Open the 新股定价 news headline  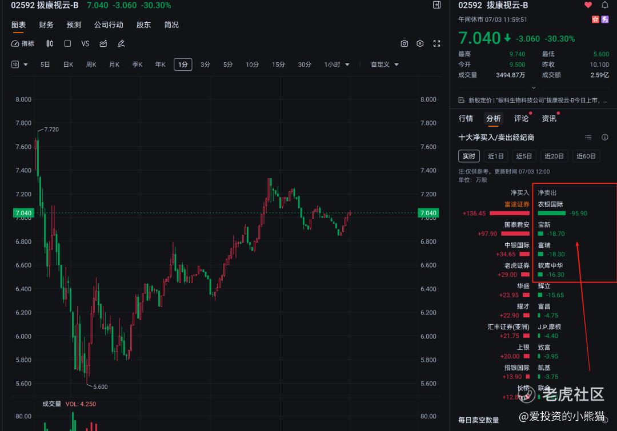538,100
